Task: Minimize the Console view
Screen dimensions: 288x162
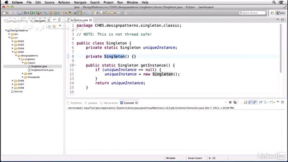Action: coord(278,102)
